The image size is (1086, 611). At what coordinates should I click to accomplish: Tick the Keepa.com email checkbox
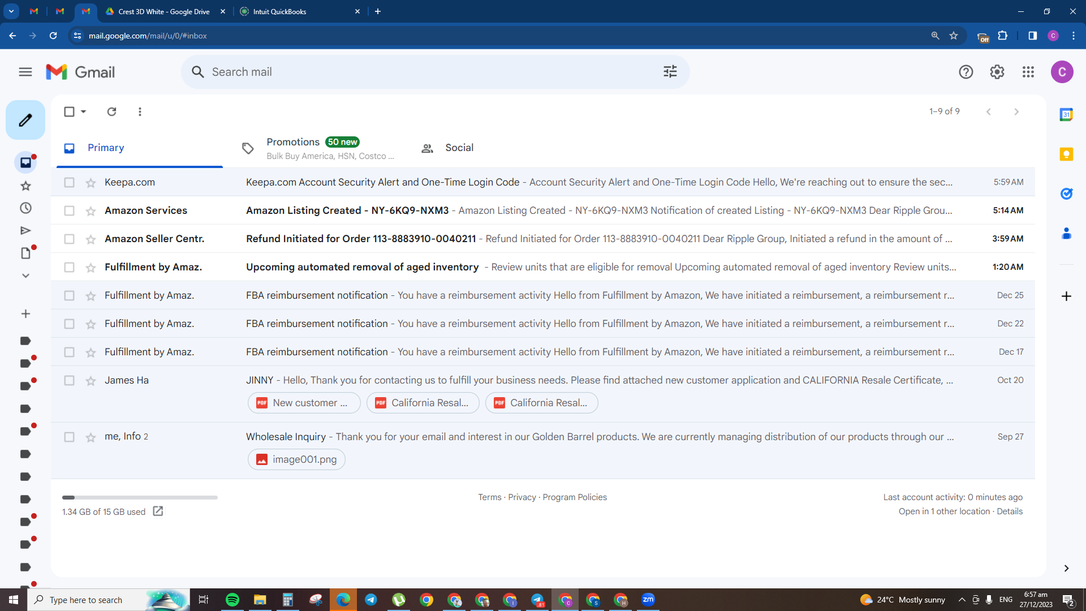[69, 182]
